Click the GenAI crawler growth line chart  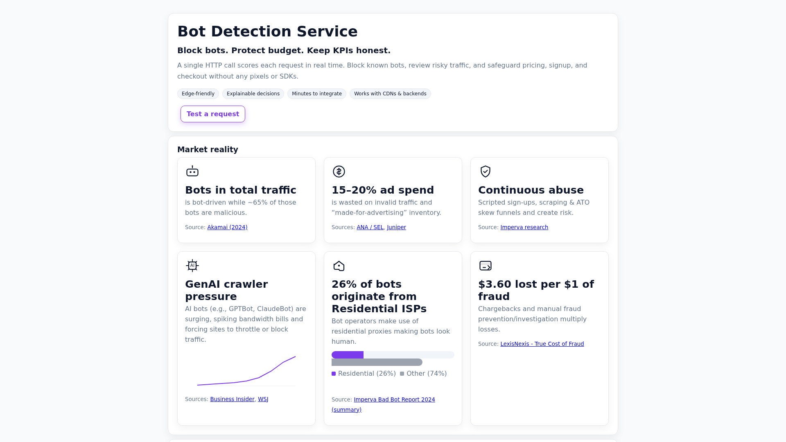click(246, 371)
